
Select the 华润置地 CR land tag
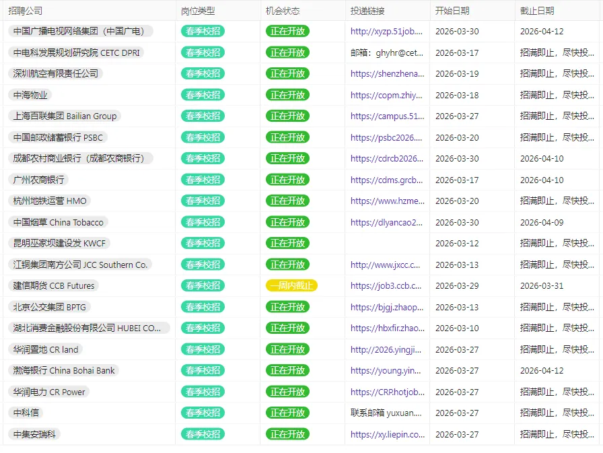pyautogui.click(x=45, y=349)
